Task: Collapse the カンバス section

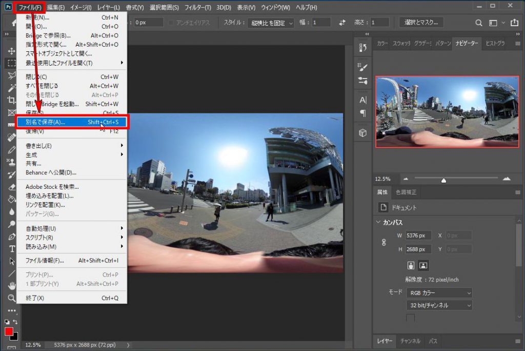Action: 378,222
